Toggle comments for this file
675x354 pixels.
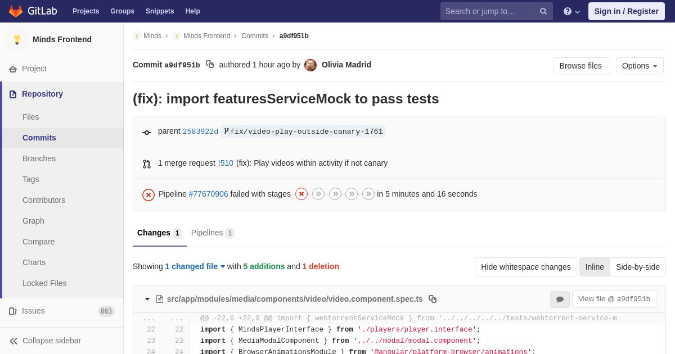560,299
